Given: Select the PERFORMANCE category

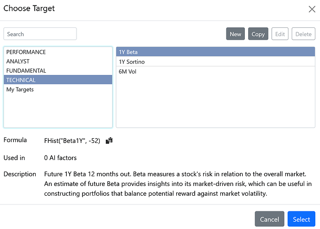Looking at the screenshot, I should click(26, 52).
